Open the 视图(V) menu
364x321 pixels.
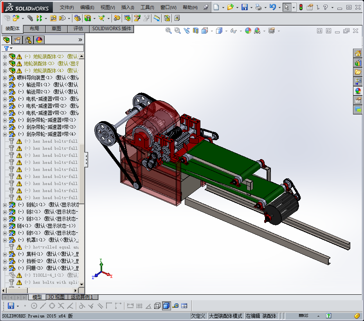click(108, 7)
